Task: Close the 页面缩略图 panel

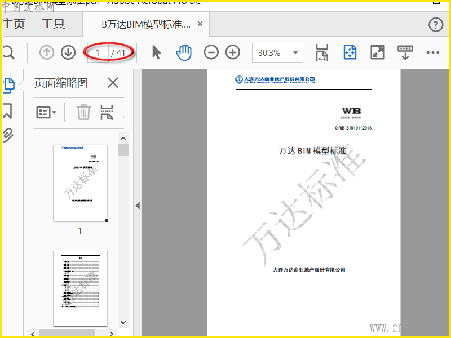Action: (x=113, y=83)
